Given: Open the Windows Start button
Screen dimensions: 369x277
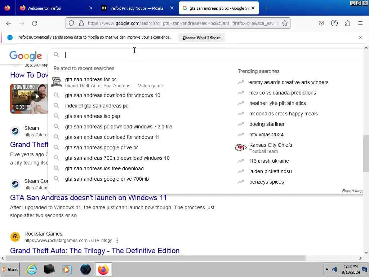Looking at the screenshot, I should point(10,269).
